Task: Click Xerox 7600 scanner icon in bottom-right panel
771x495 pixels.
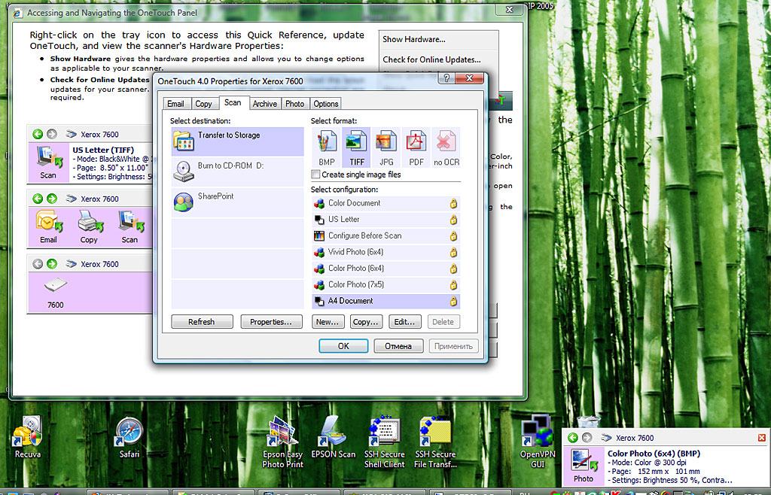Action: [x=607, y=438]
